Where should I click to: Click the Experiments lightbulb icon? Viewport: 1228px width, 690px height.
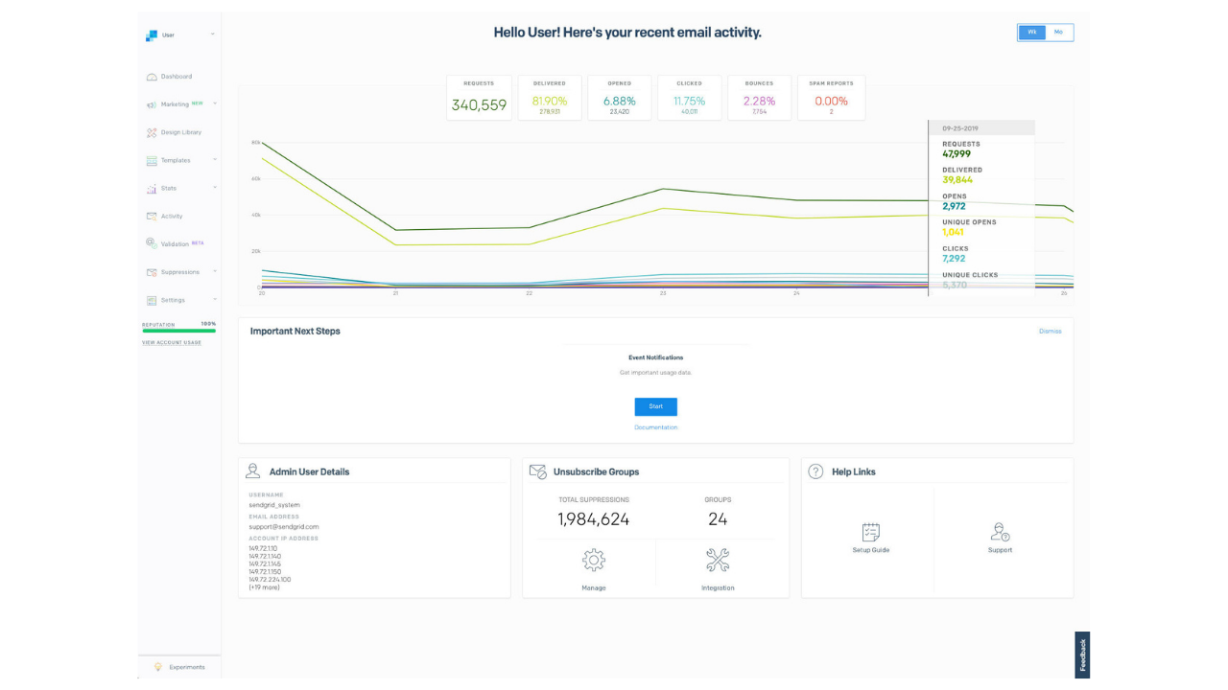(158, 667)
